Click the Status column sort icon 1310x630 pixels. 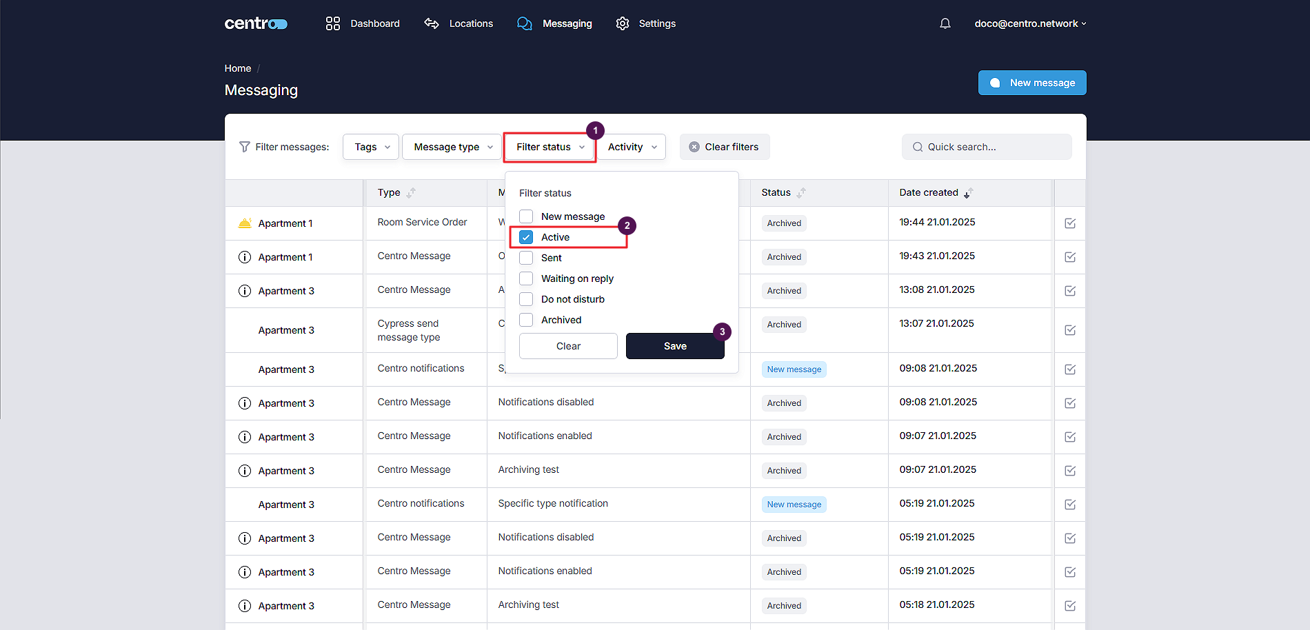point(801,193)
